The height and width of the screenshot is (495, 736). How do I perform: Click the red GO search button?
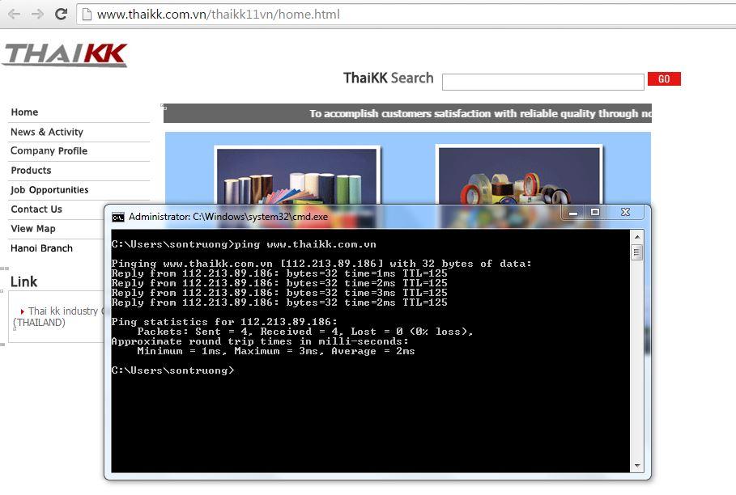(x=664, y=78)
